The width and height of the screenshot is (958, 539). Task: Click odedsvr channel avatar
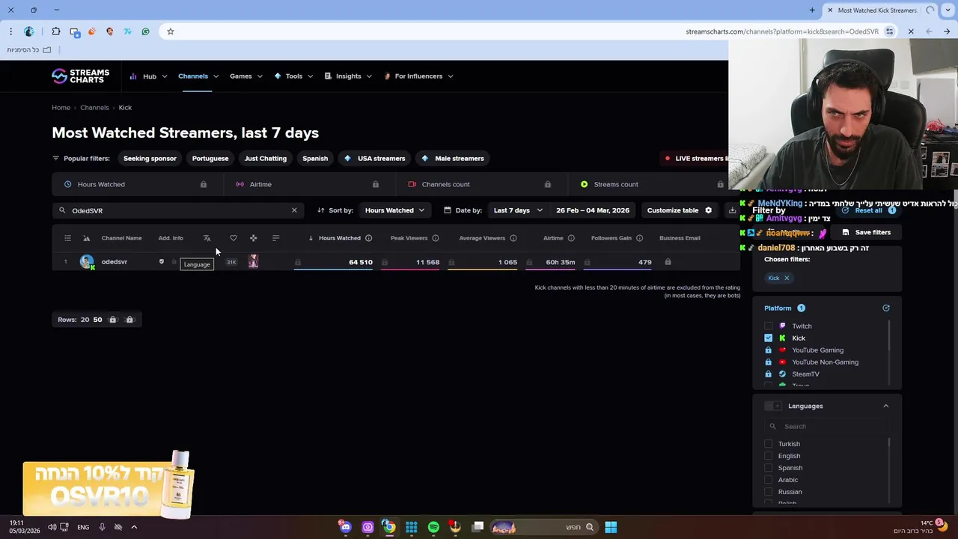[x=87, y=262]
